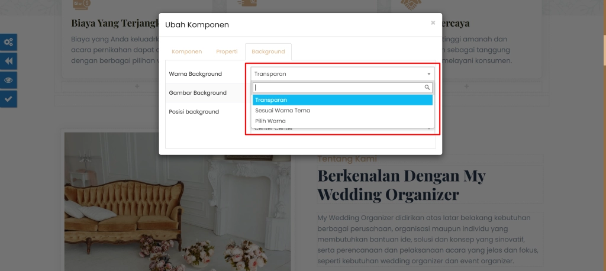Image resolution: width=606 pixels, height=271 pixels.
Task: Close the Ubah Komponen dialog
Action: click(433, 23)
